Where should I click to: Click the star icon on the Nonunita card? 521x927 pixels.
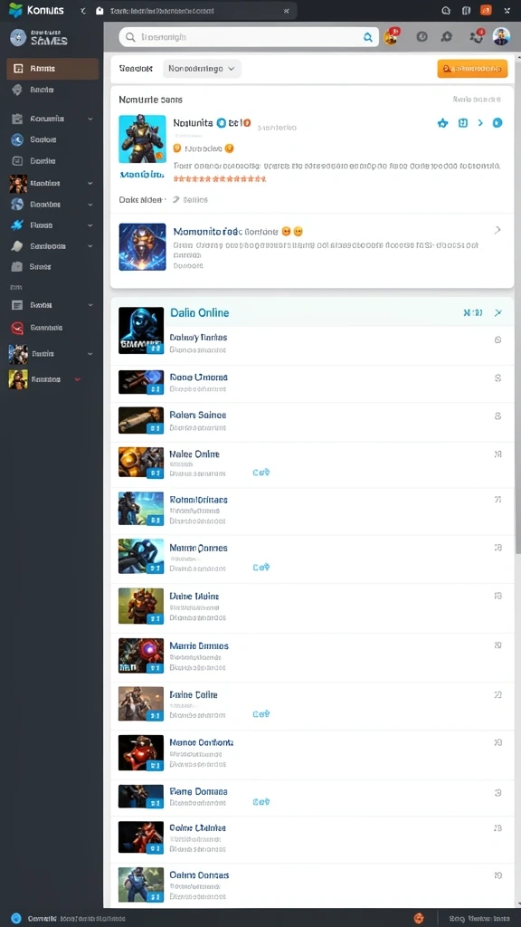point(442,123)
